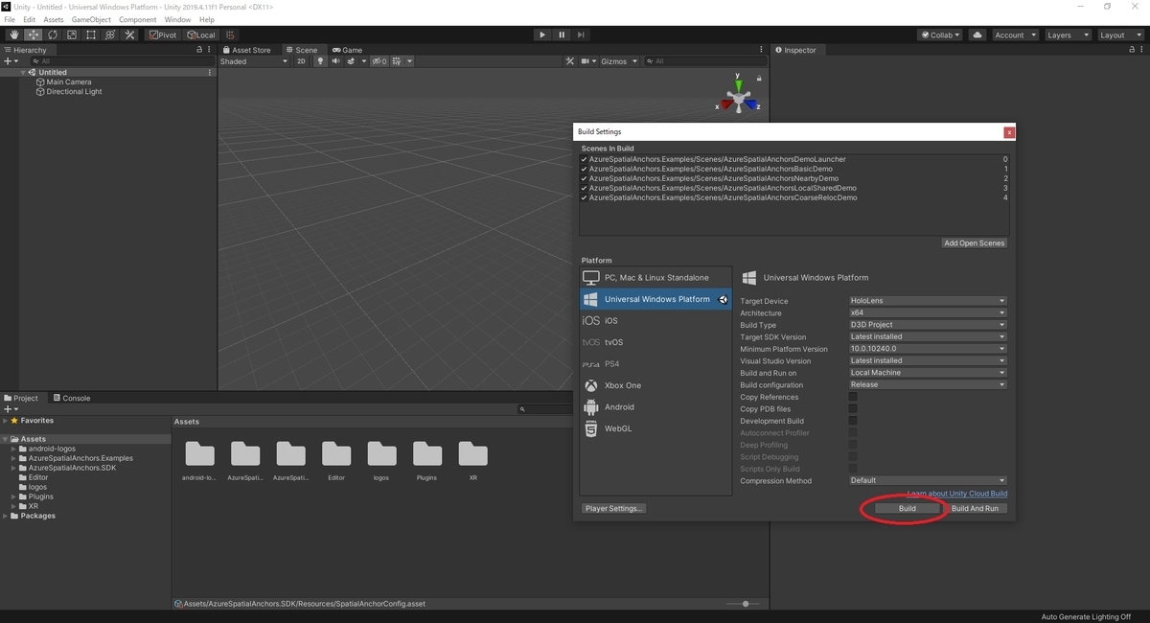Viewport: 1150px width, 623px height.
Task: Open the Component menu
Action: pyautogui.click(x=137, y=19)
